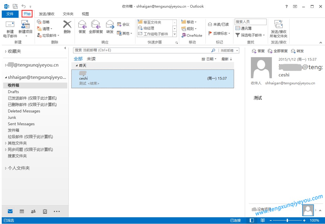Click the Send/Receive quick access icon
The image size is (325, 224).
click(15, 6)
